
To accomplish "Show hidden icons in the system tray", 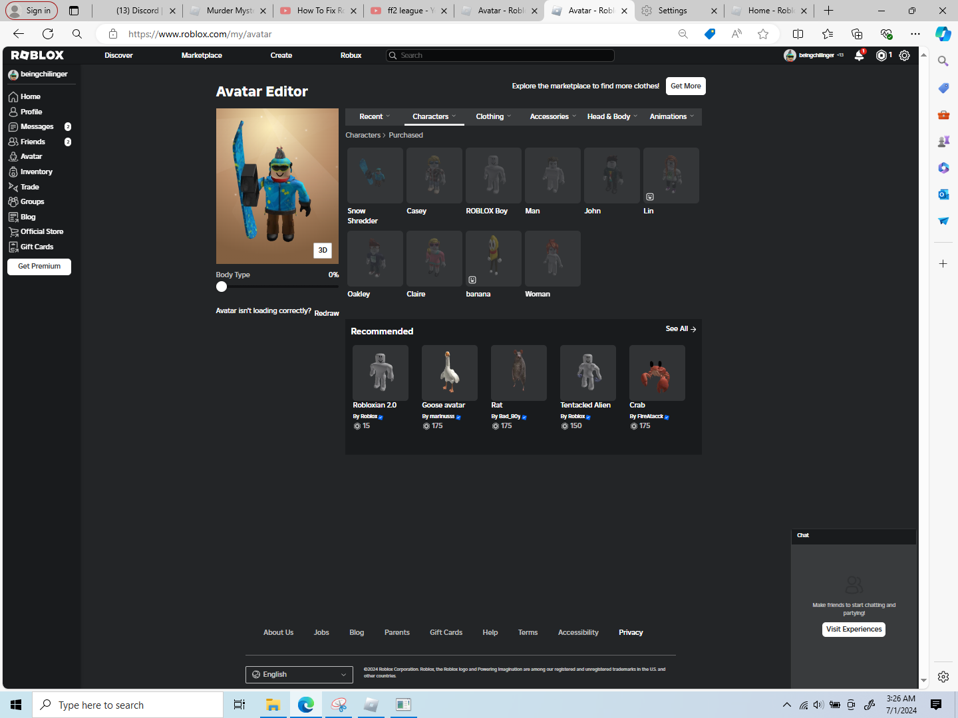I will [787, 705].
